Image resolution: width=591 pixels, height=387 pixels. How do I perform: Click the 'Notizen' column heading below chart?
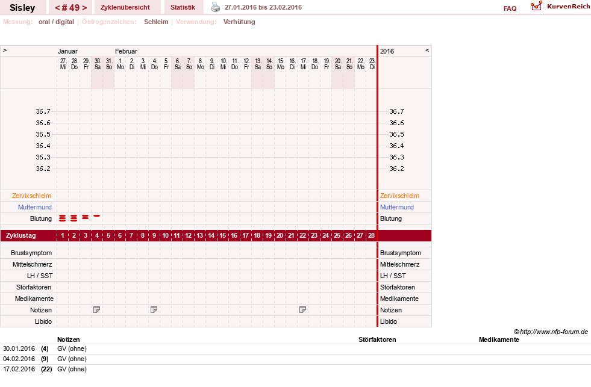(69, 339)
